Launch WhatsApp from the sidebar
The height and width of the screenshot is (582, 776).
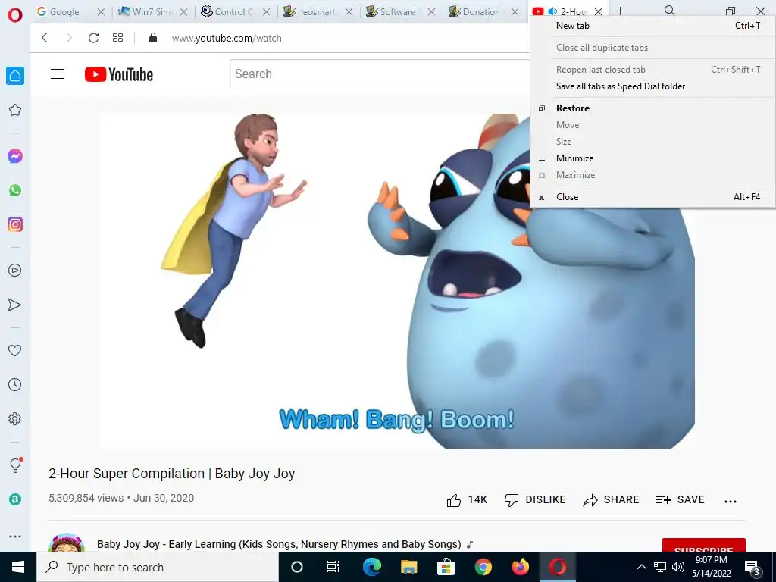(x=15, y=190)
